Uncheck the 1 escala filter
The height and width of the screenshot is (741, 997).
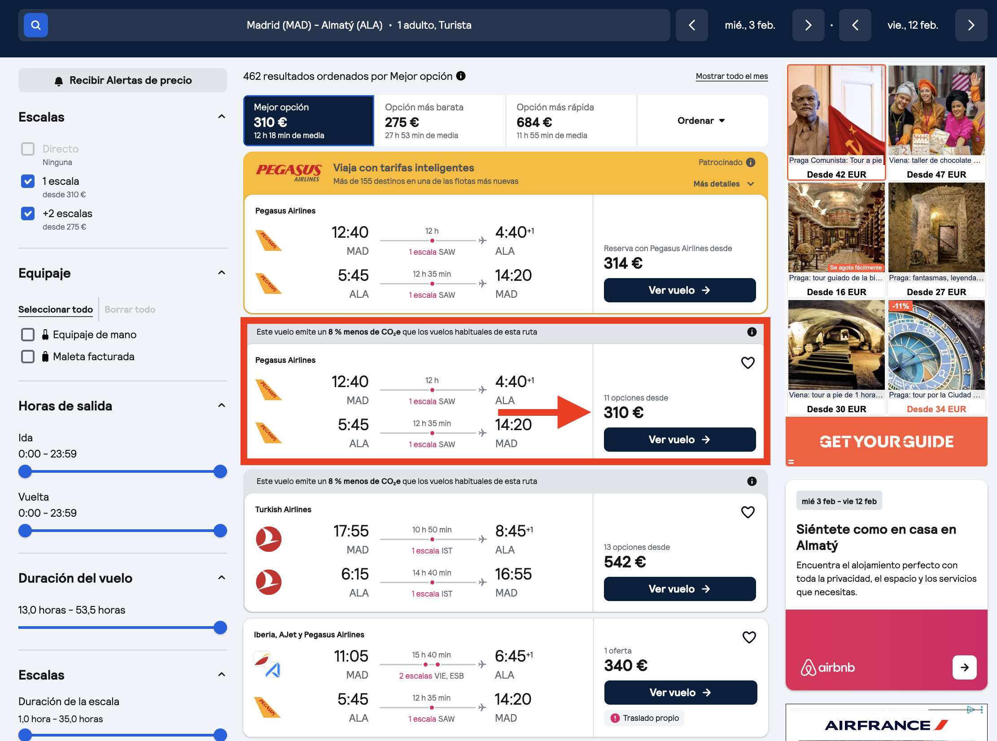pyautogui.click(x=28, y=181)
